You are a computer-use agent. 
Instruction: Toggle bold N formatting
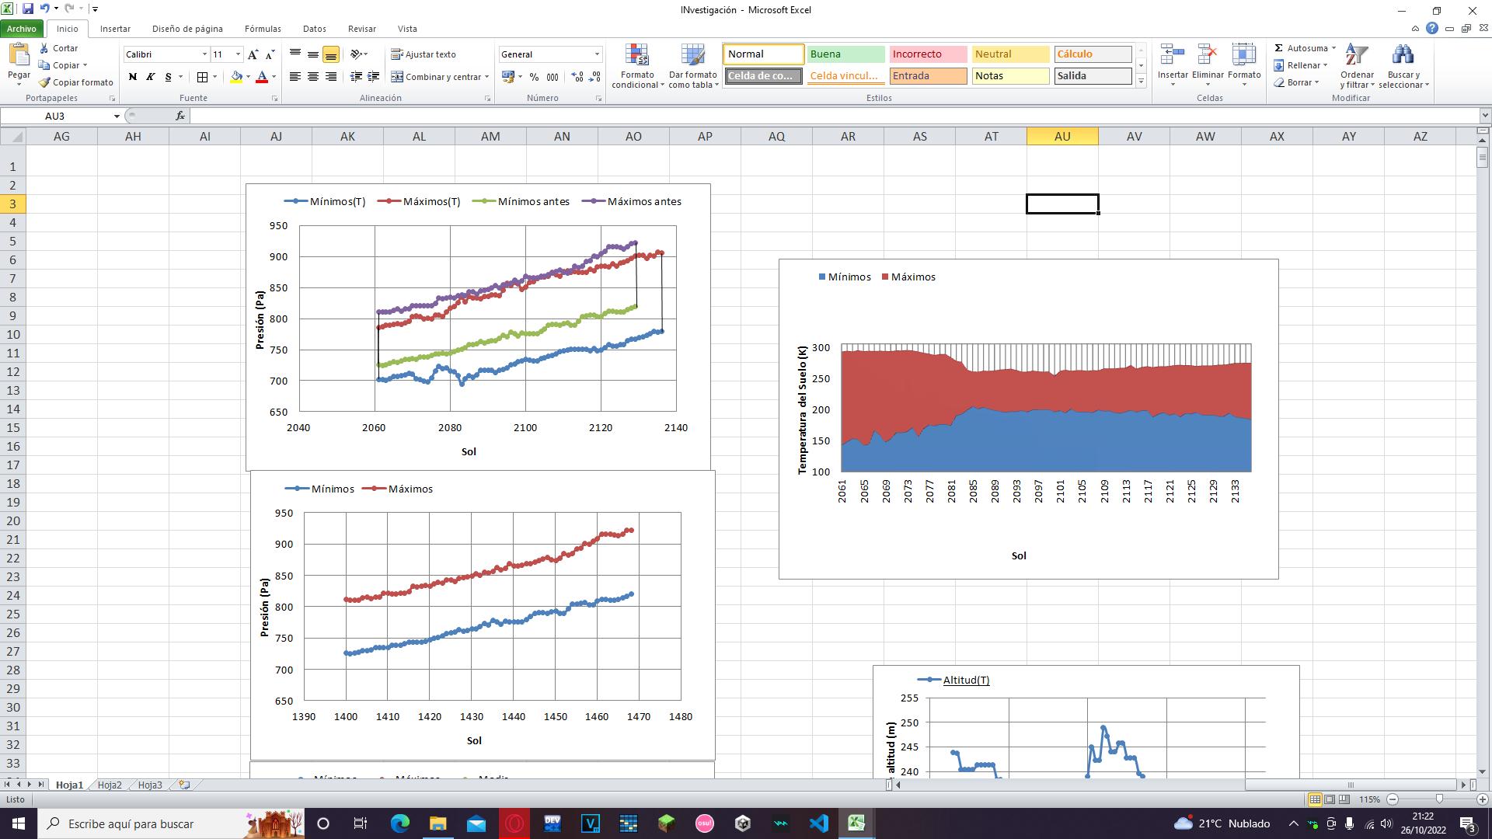coord(133,77)
